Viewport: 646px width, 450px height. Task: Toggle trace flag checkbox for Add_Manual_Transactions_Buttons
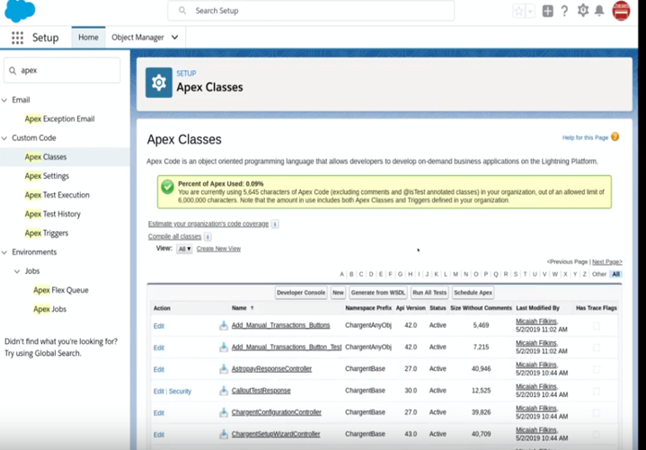pyautogui.click(x=596, y=325)
